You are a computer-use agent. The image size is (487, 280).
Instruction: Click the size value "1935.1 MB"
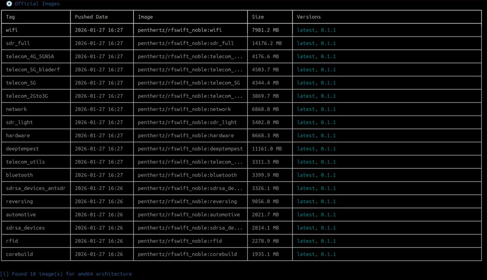(265, 254)
